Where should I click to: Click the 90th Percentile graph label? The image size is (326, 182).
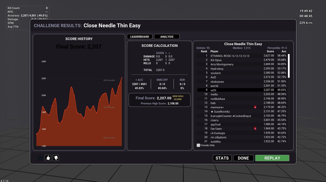(x=109, y=80)
